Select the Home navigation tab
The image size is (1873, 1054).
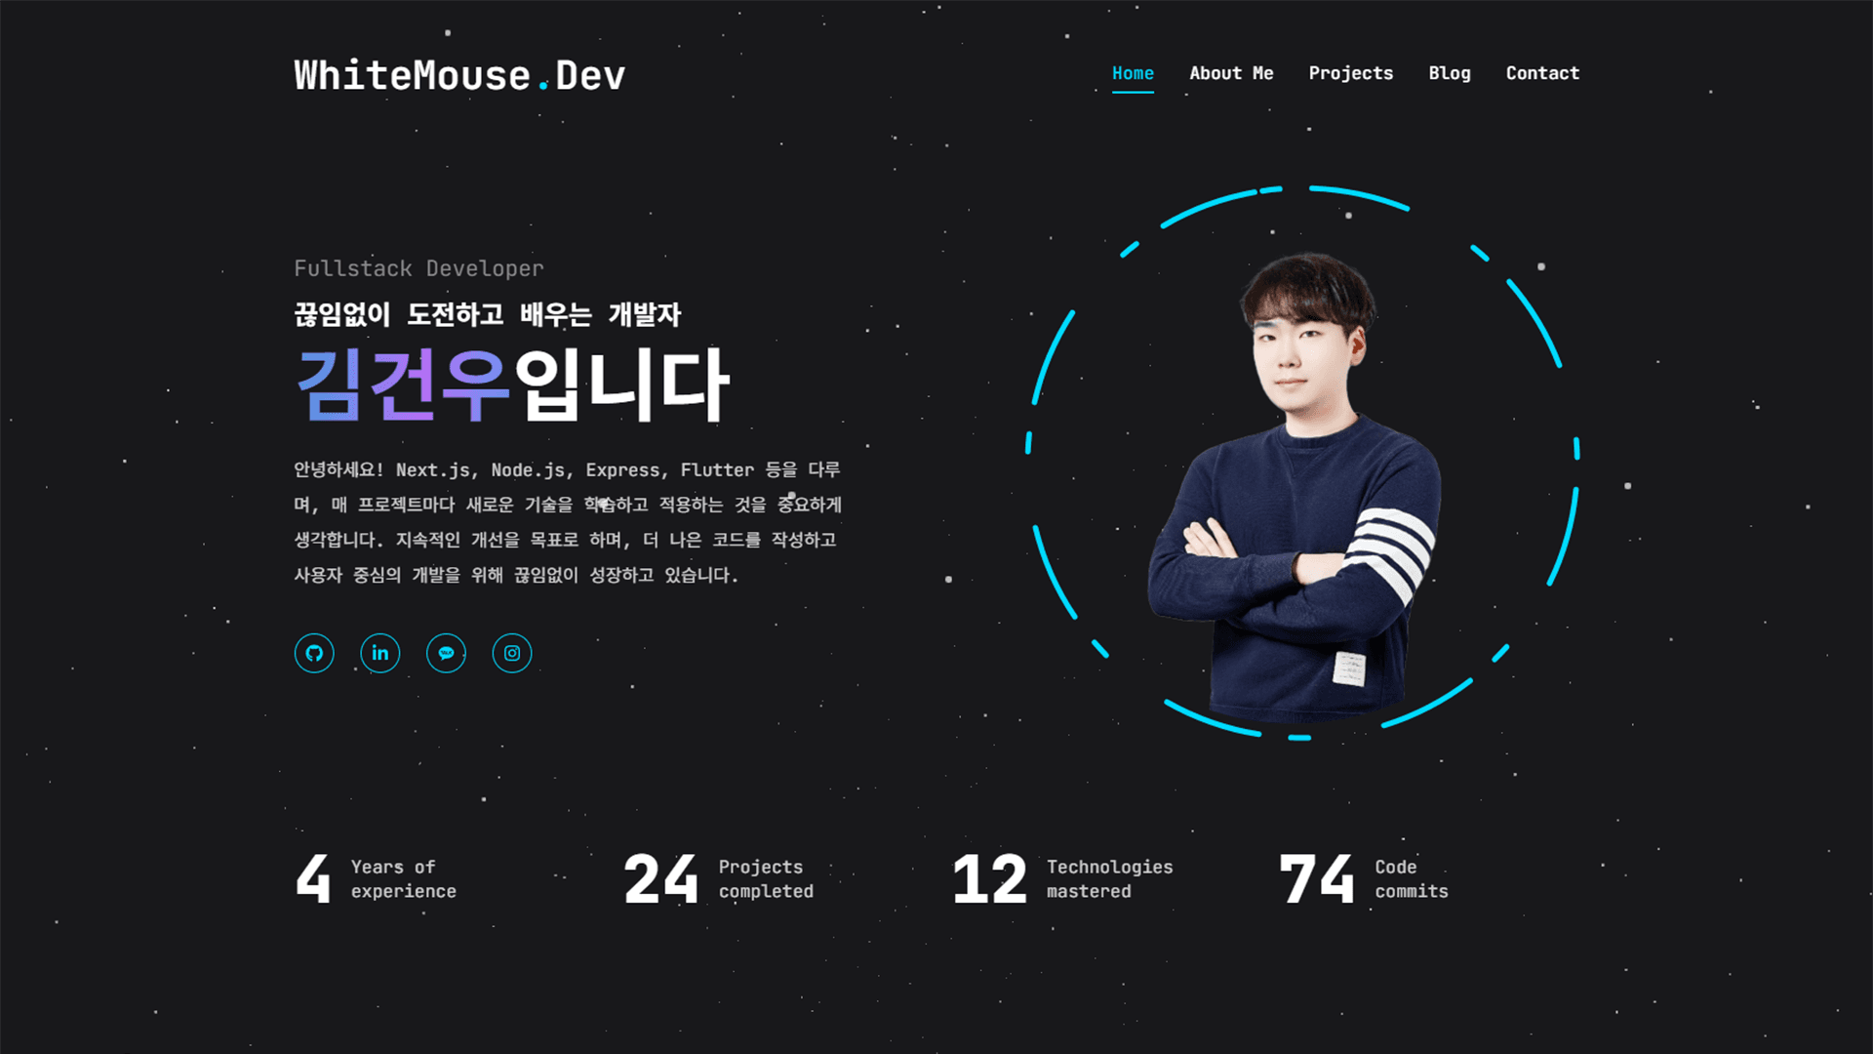[1132, 72]
